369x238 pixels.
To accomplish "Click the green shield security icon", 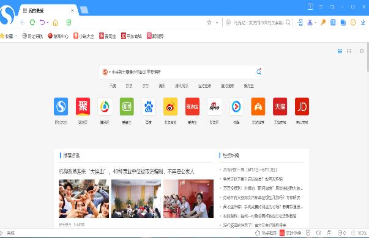I will click(x=69, y=23).
